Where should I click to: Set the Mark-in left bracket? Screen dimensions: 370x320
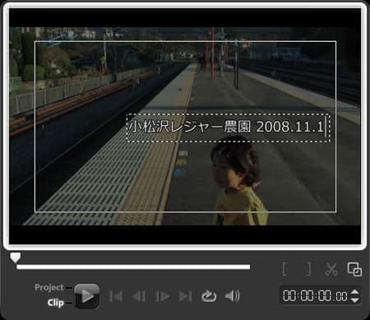pos(285,269)
